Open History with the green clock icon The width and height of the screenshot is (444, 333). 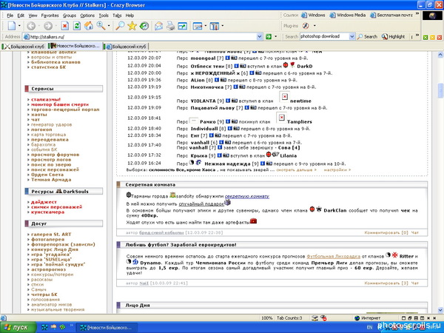[x=144, y=26]
